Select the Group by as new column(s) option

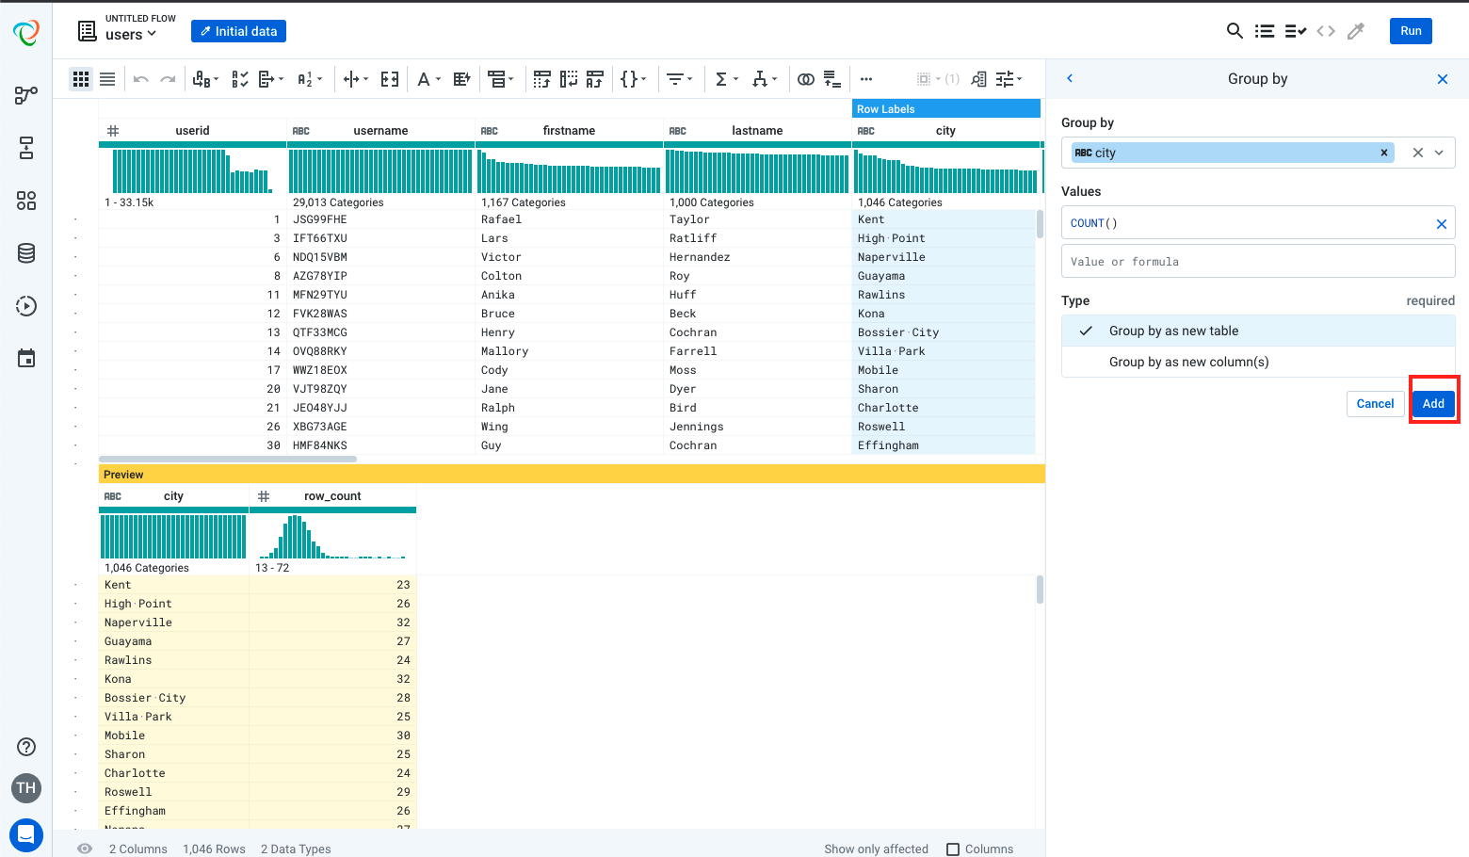[x=1188, y=362]
